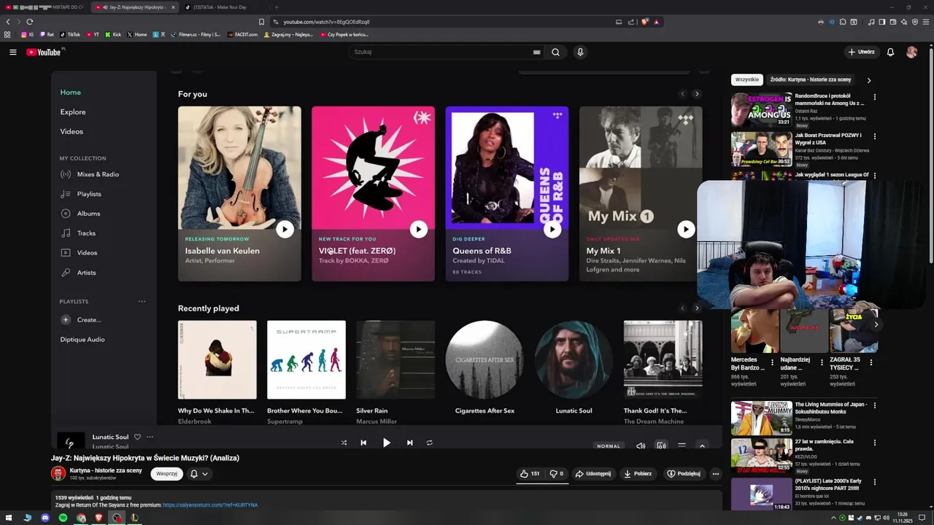Screen dimensions: 934x525
Task: Play the Isabelle van Keulen card
Action: coord(285,230)
